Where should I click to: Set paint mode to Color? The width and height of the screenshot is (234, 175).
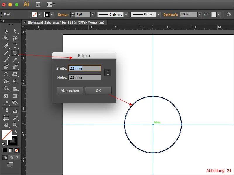pyautogui.click(x=5, y=150)
